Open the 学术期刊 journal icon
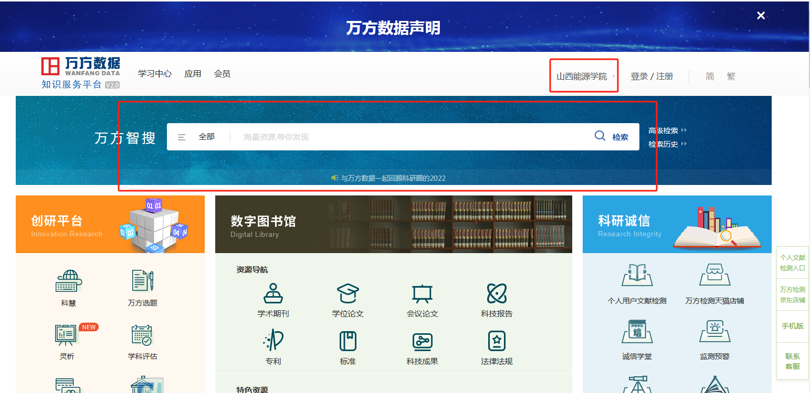This screenshot has height=393, width=810. pos(273,293)
